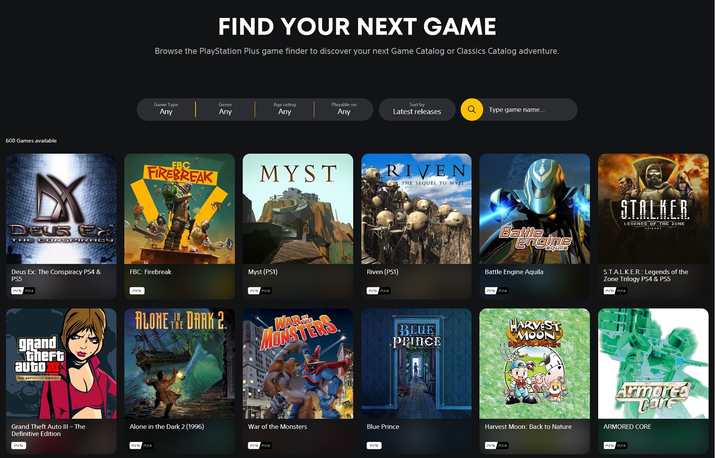
Task: Open the War of the Monsters title link
Action: coord(278,427)
